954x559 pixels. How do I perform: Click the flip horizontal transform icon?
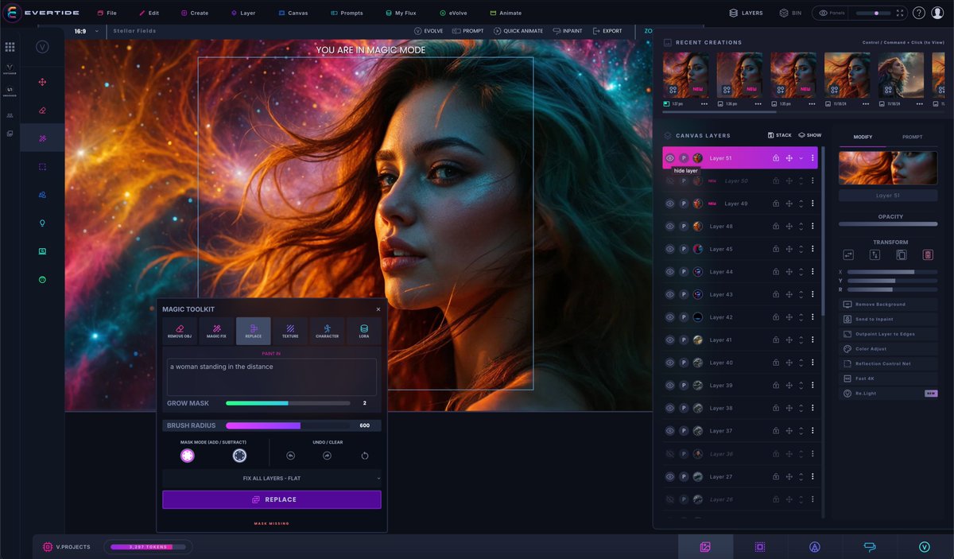848,254
